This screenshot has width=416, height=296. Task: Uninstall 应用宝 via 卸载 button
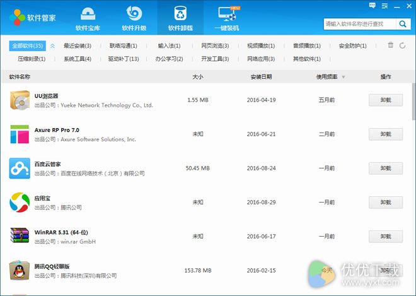(386, 202)
